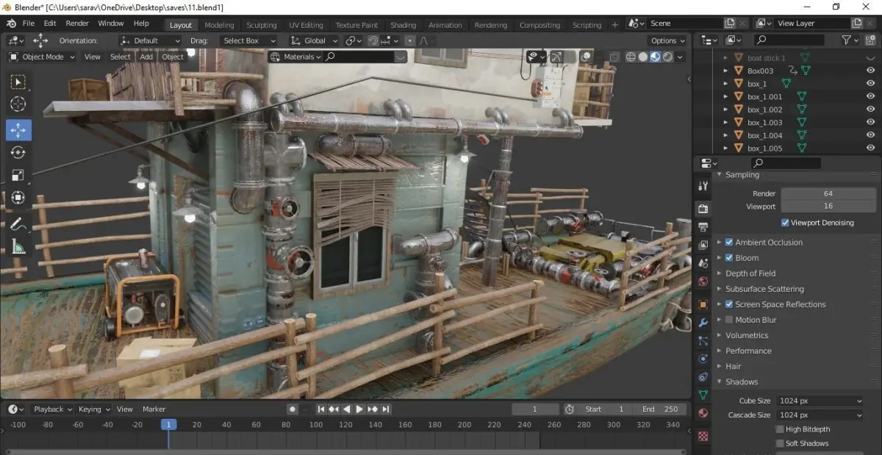Open the Keying popover in the timeline
This screenshot has height=455, width=882.
[x=93, y=409]
